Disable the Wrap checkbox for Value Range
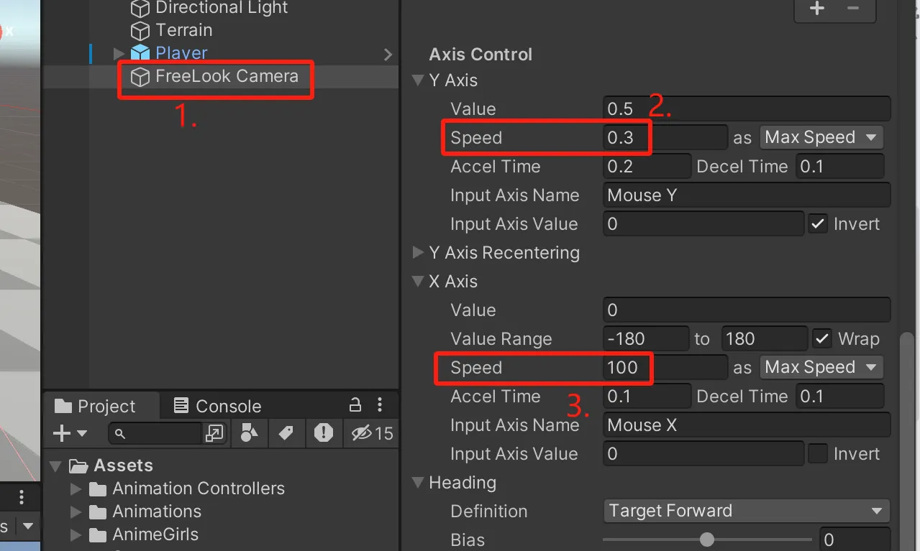Image resolution: width=920 pixels, height=551 pixels. (x=821, y=338)
